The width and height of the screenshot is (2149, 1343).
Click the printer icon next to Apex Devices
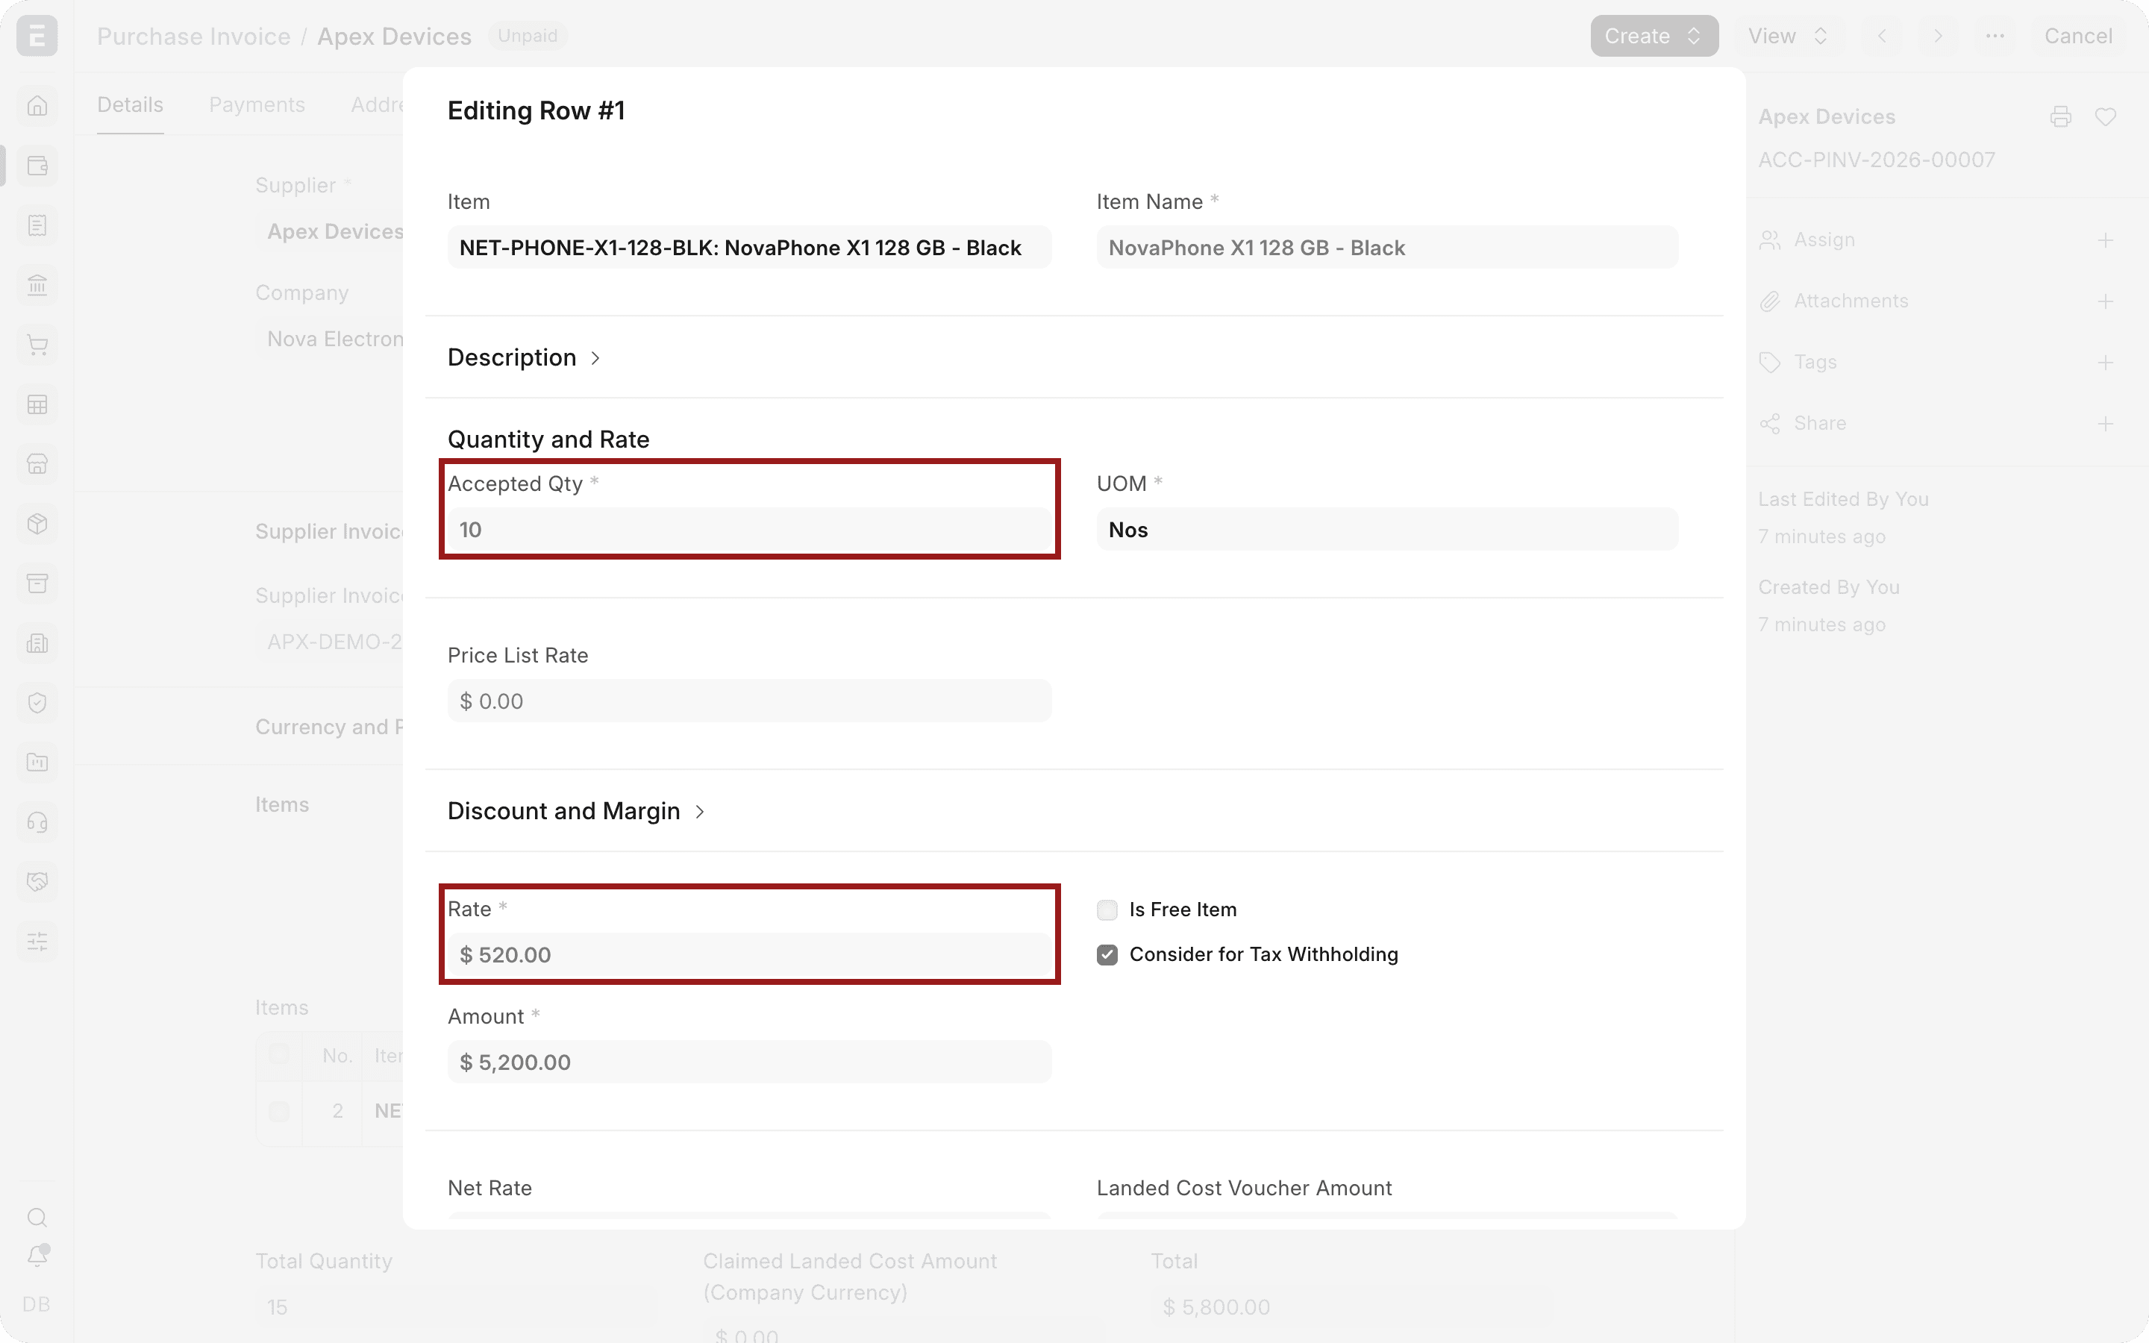2061,117
